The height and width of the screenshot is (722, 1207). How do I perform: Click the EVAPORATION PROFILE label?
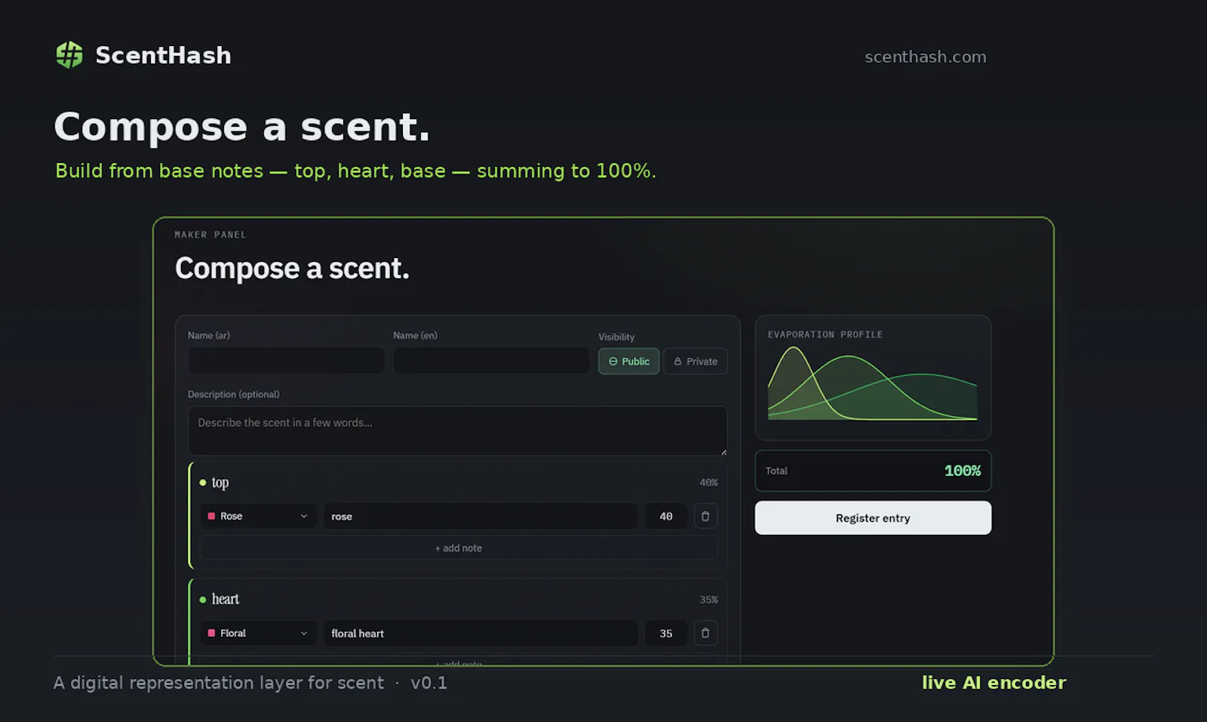click(x=825, y=334)
